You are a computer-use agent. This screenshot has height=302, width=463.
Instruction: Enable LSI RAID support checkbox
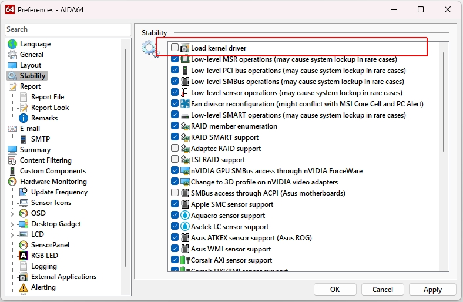(175, 159)
